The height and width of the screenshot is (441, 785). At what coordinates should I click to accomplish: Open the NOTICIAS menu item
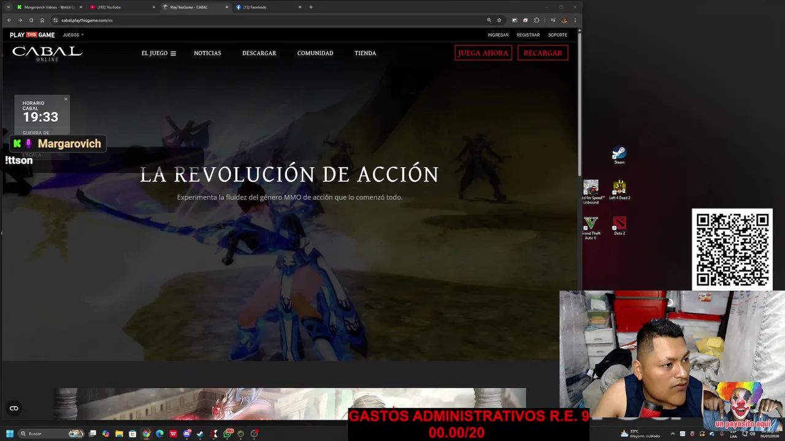click(x=207, y=53)
